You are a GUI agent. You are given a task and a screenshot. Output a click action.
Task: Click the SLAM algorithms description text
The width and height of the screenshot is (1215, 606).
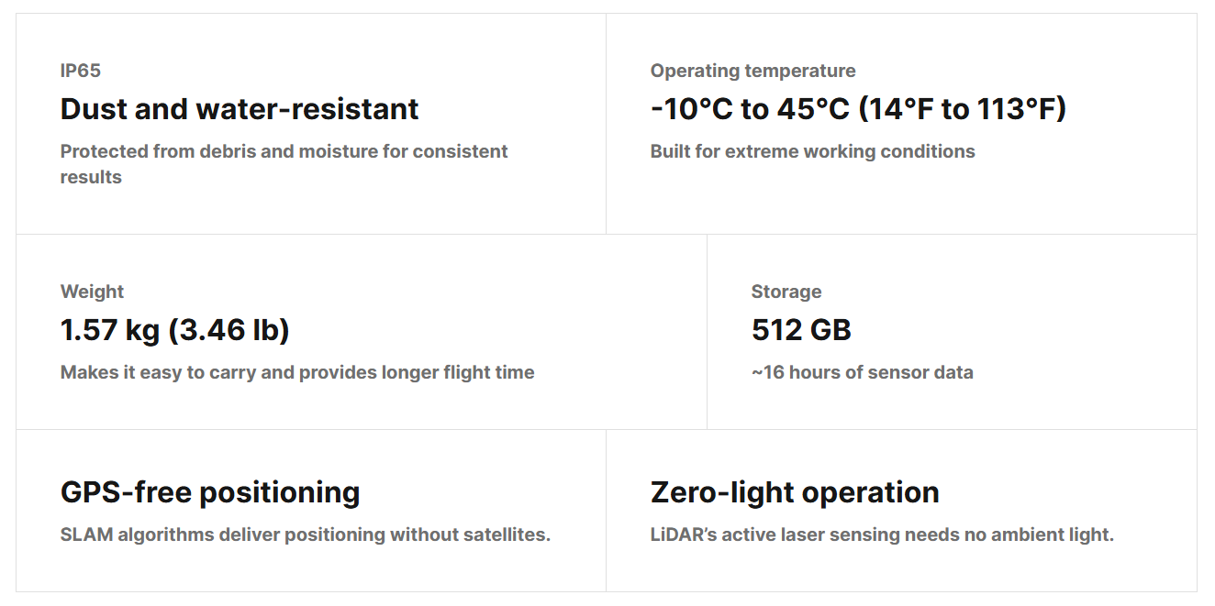click(306, 534)
